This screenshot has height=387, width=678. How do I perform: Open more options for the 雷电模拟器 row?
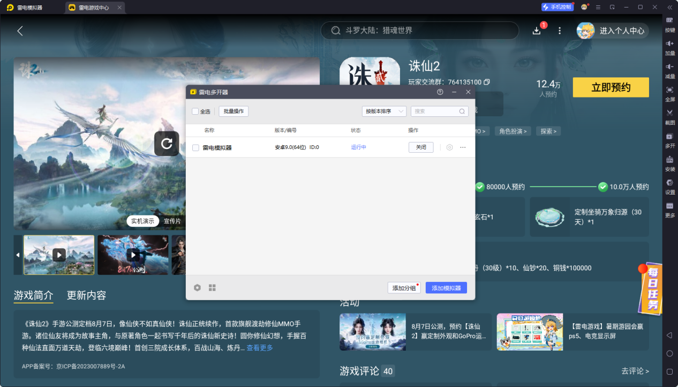(463, 147)
